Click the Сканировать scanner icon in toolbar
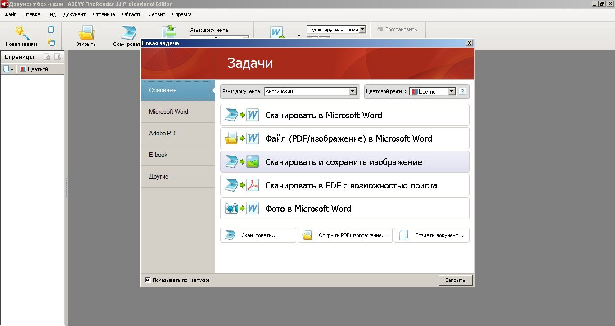This screenshot has width=615, height=326. point(128,33)
